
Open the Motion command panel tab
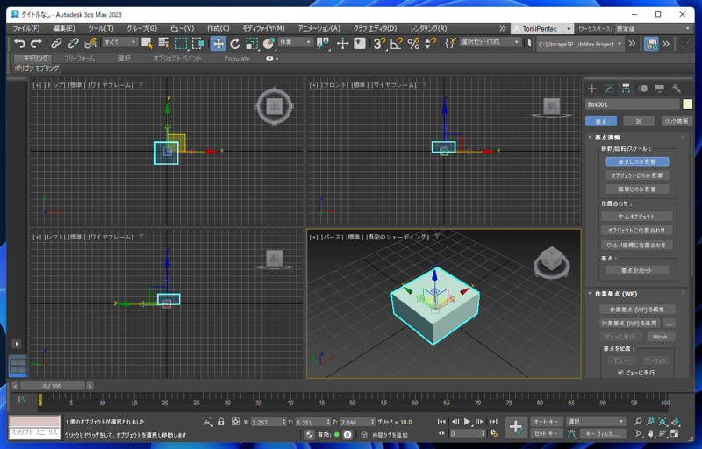click(x=643, y=89)
